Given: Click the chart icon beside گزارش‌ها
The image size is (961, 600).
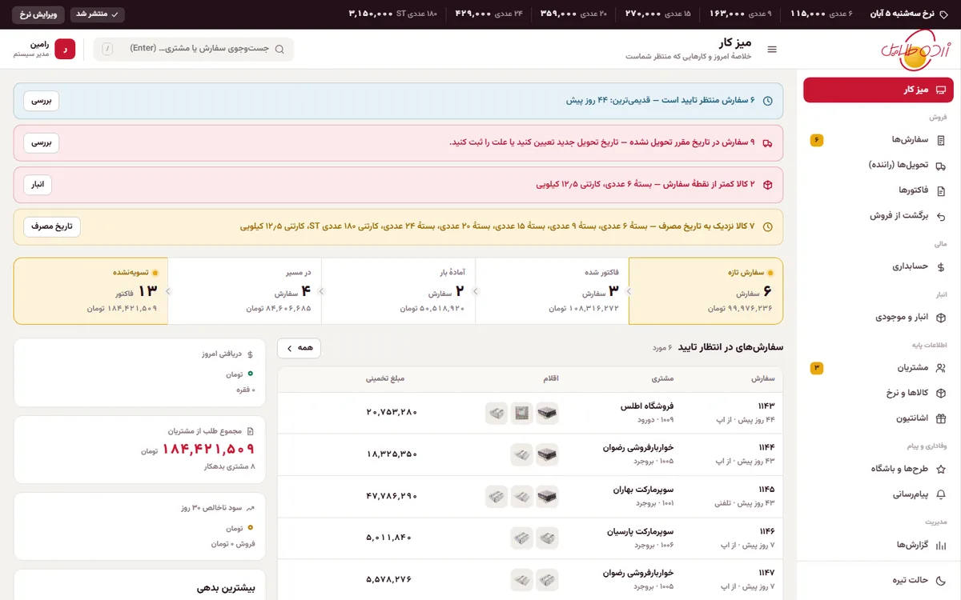Looking at the screenshot, I should point(941,545).
